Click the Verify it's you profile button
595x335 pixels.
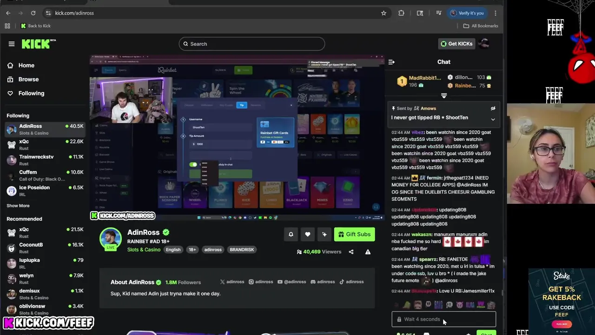coord(467,13)
